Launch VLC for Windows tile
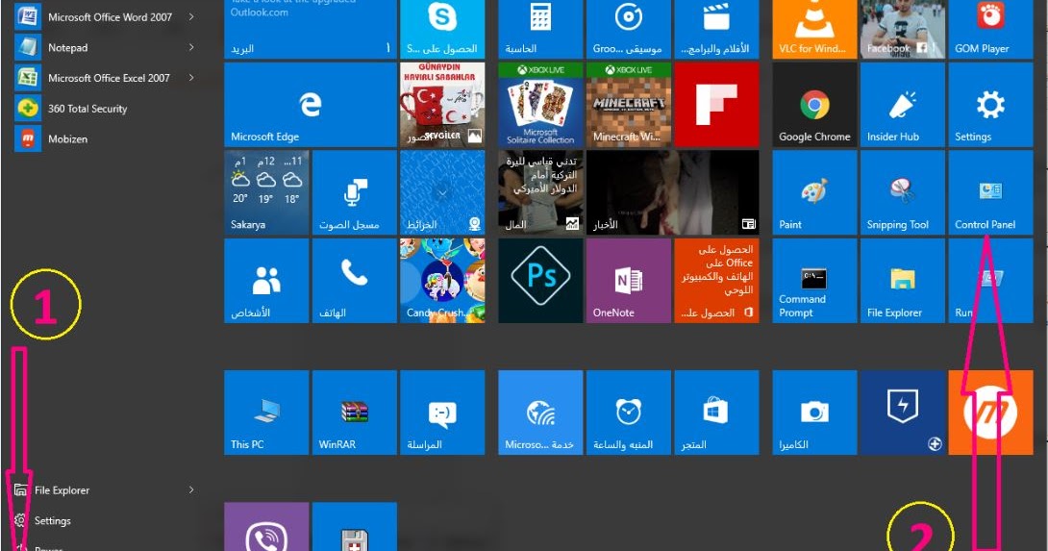Viewport: 1048px width, 551px height. (x=814, y=30)
